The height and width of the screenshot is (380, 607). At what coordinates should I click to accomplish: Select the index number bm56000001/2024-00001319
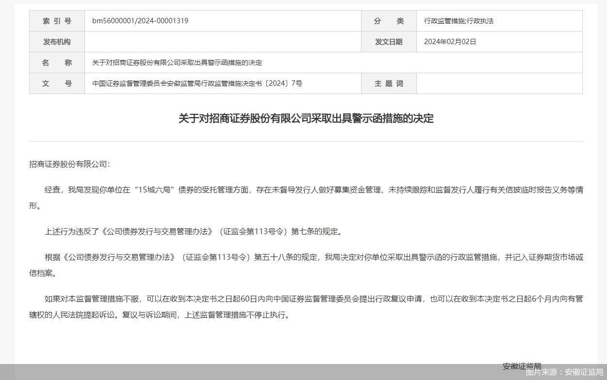tap(140, 21)
